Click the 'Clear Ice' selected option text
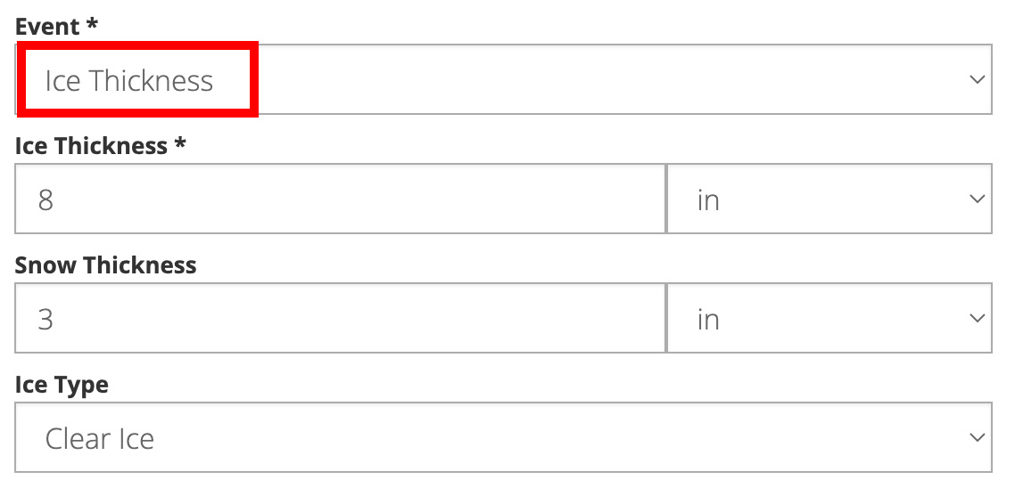 click(x=100, y=439)
